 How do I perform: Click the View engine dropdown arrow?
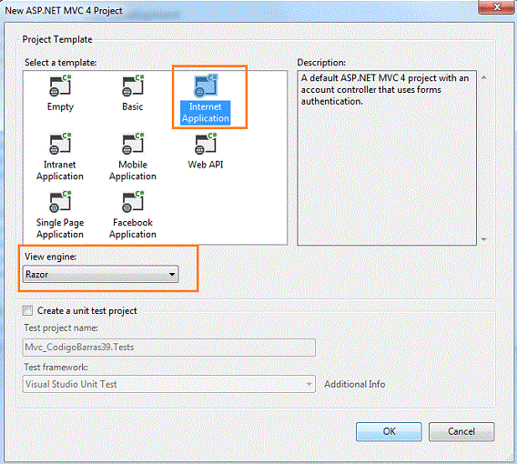click(172, 274)
